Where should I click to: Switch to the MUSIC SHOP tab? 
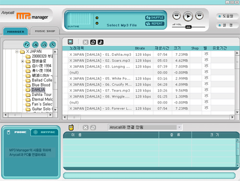(45, 31)
